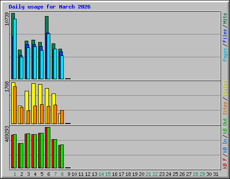The height and width of the screenshot is (179, 230).
Task: Click the 'kB Out' legend label
Action: coord(225,126)
